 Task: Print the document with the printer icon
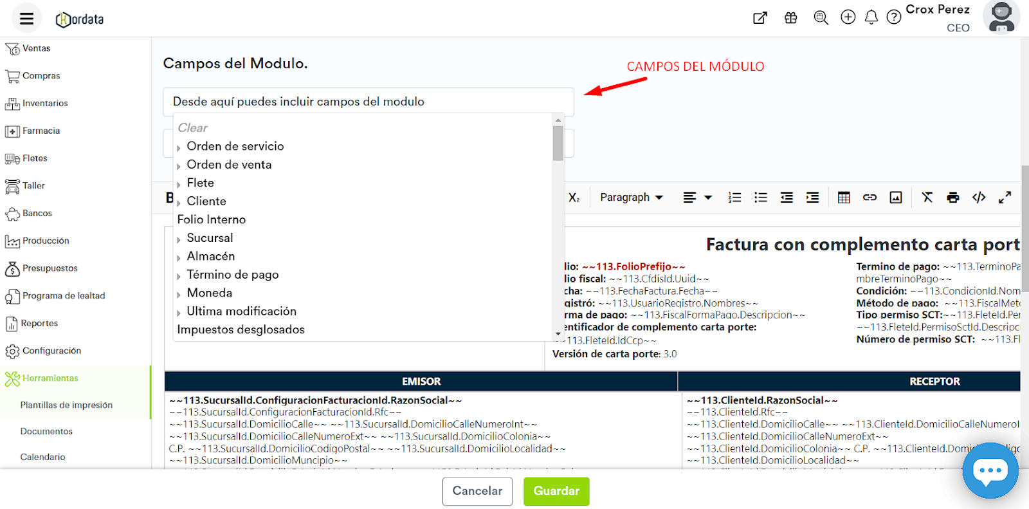952,198
